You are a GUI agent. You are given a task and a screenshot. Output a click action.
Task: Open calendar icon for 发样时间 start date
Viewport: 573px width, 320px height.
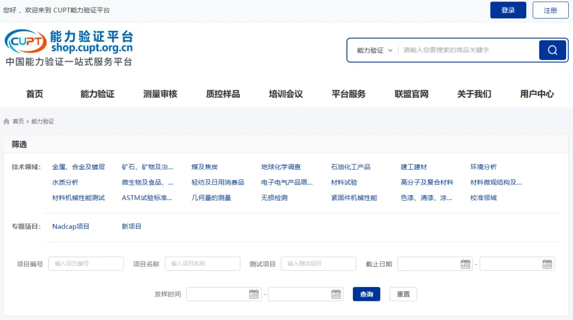click(254, 293)
